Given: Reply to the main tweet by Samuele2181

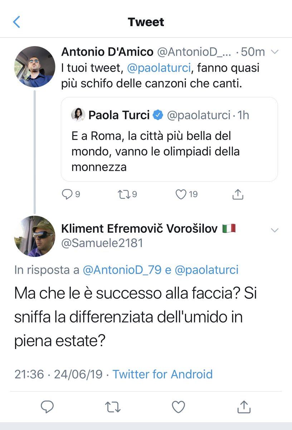Looking at the screenshot, I should point(47,407).
